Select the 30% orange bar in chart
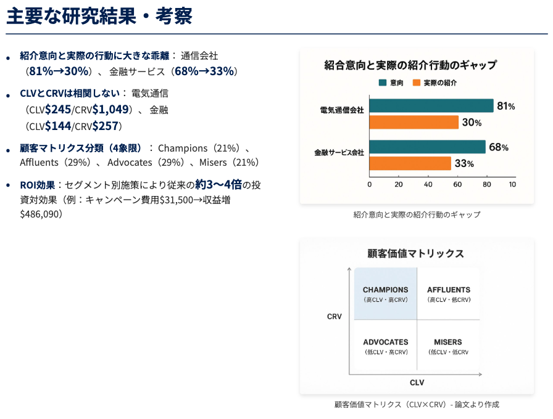The height and width of the screenshot is (419, 553). (414, 122)
